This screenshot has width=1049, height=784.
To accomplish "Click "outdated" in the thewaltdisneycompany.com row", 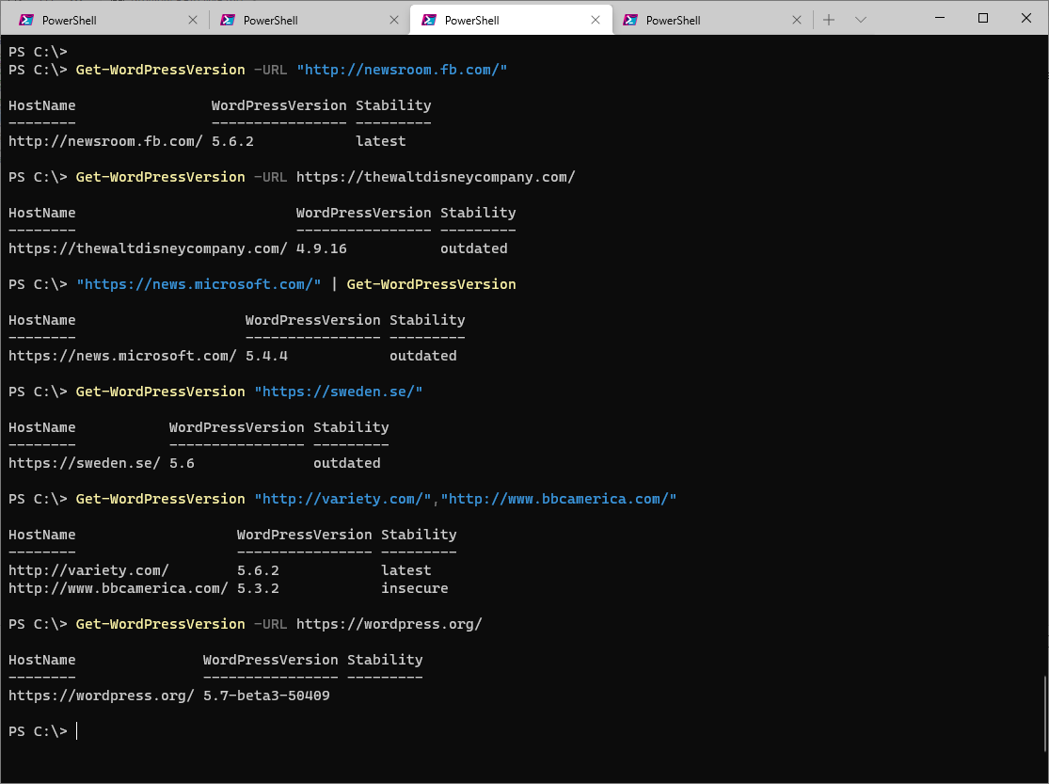I will click(473, 248).
